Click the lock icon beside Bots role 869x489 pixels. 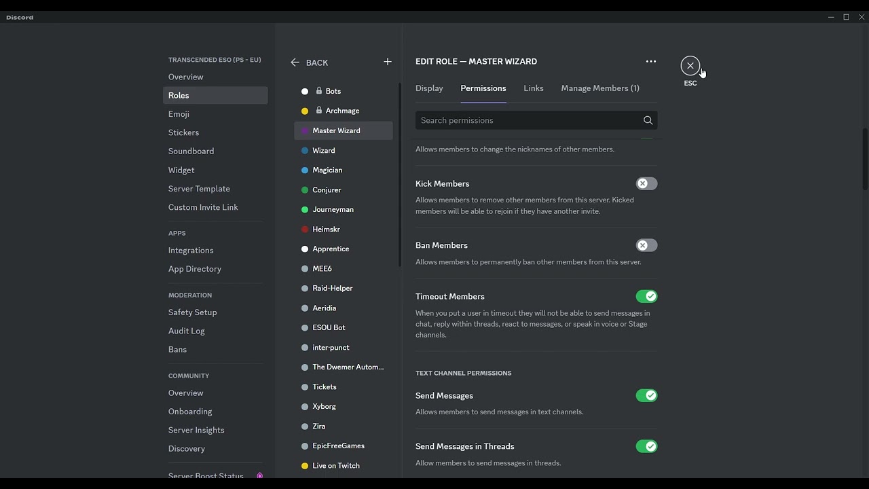coord(319,91)
